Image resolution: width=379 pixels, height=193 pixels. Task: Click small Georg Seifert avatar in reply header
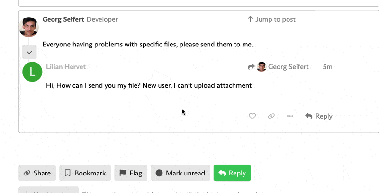262,67
